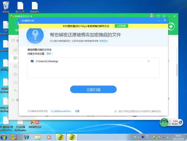Viewport: 187px width, 141px height.
Task: Click the round blue icon on the network speed widget
Action: coord(181,122)
